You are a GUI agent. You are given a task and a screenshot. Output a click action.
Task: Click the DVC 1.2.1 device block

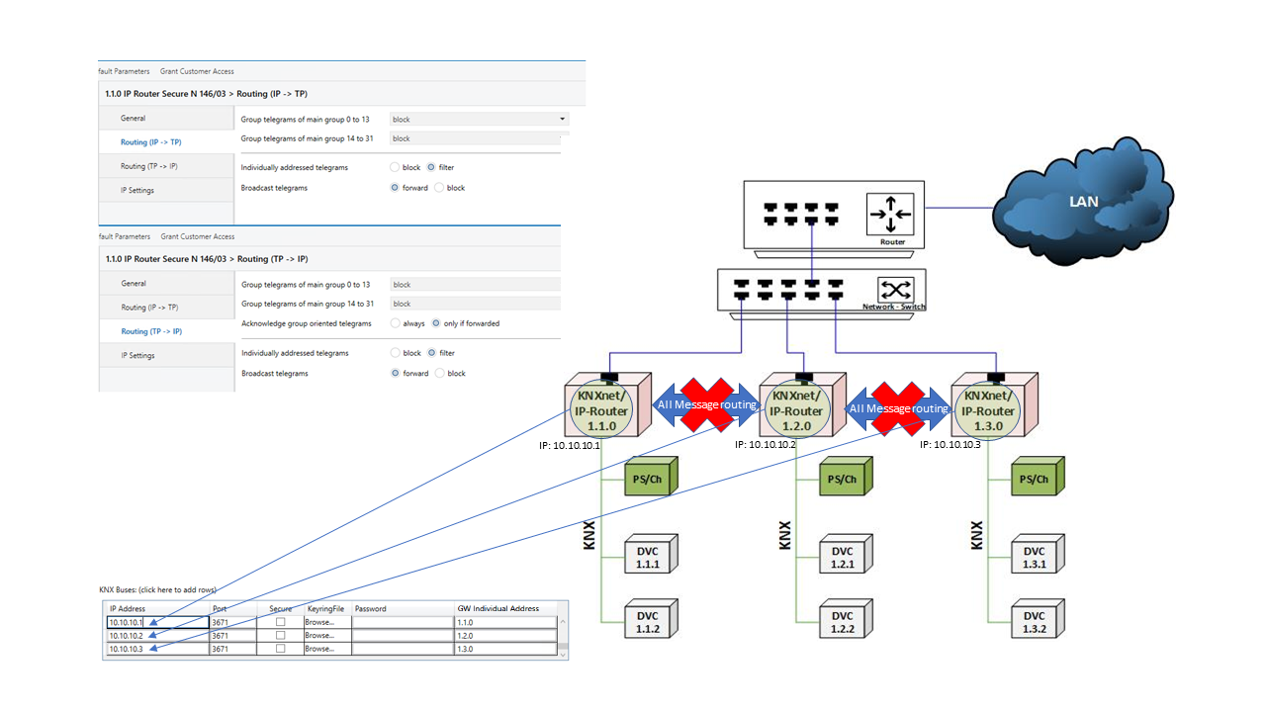(843, 558)
